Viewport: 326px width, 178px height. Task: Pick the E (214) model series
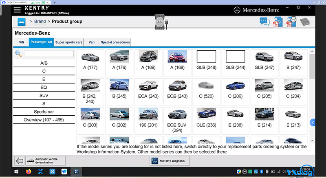click(264, 121)
